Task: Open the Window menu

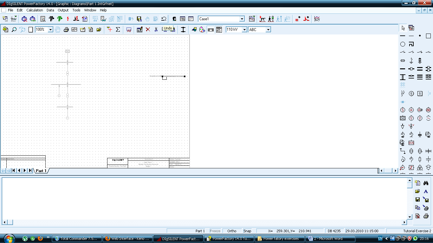Action: [x=90, y=10]
